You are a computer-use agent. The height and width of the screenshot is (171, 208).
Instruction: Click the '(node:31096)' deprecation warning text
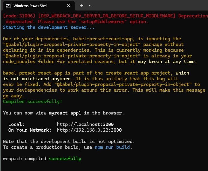19,16
